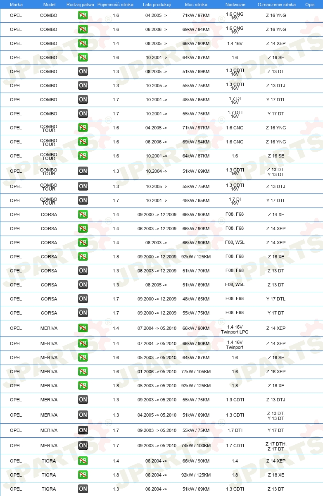Click the Oznaczenie silnika column header
This screenshot has width=323, height=496.
click(276, 4)
